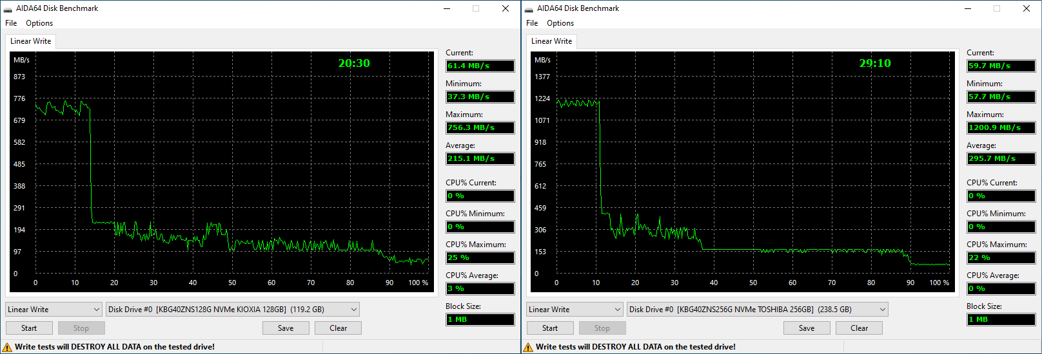Select CPU% Average 3 % field
Screen dimensions: 1042x354
coord(480,288)
